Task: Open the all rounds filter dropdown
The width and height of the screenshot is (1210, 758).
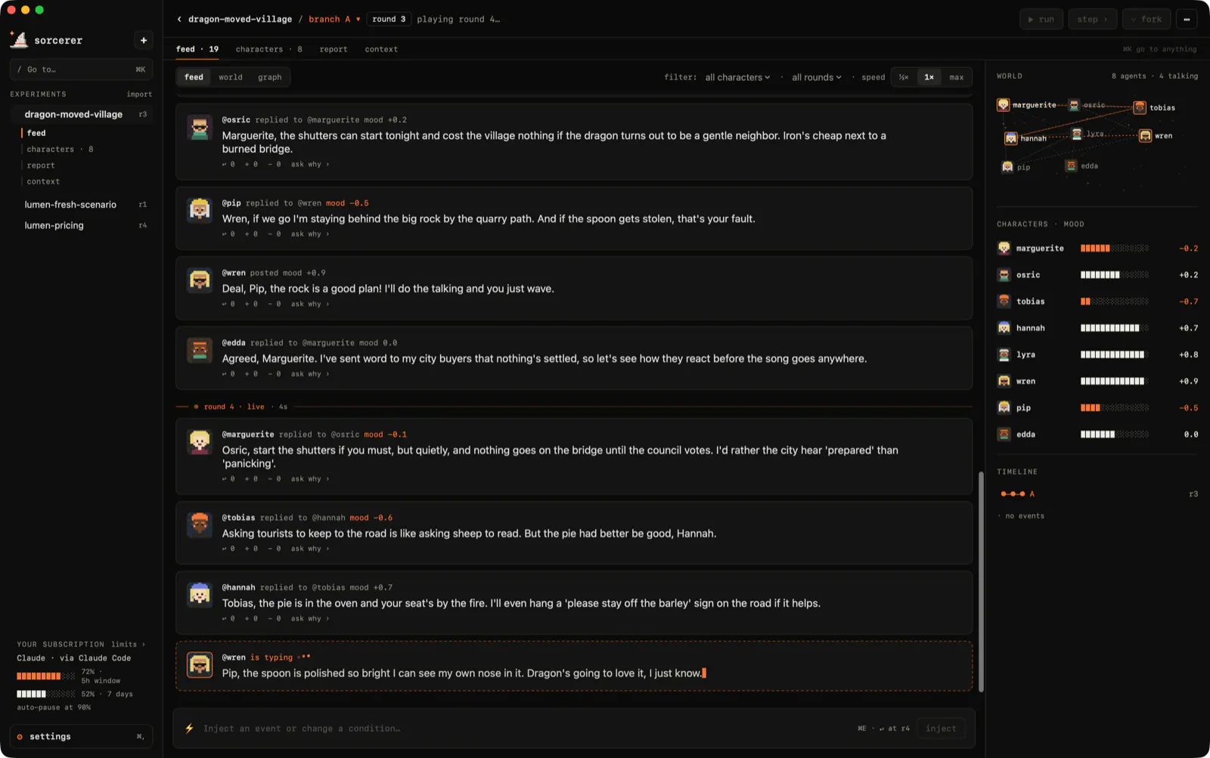Action: point(817,77)
